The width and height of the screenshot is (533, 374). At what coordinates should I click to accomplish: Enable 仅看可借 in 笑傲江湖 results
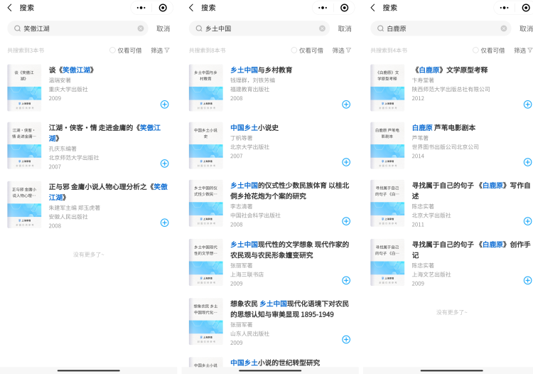[113, 50]
